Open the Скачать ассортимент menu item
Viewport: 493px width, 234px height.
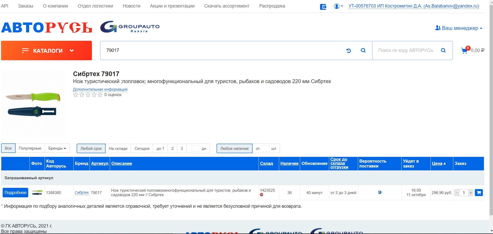pos(227,6)
